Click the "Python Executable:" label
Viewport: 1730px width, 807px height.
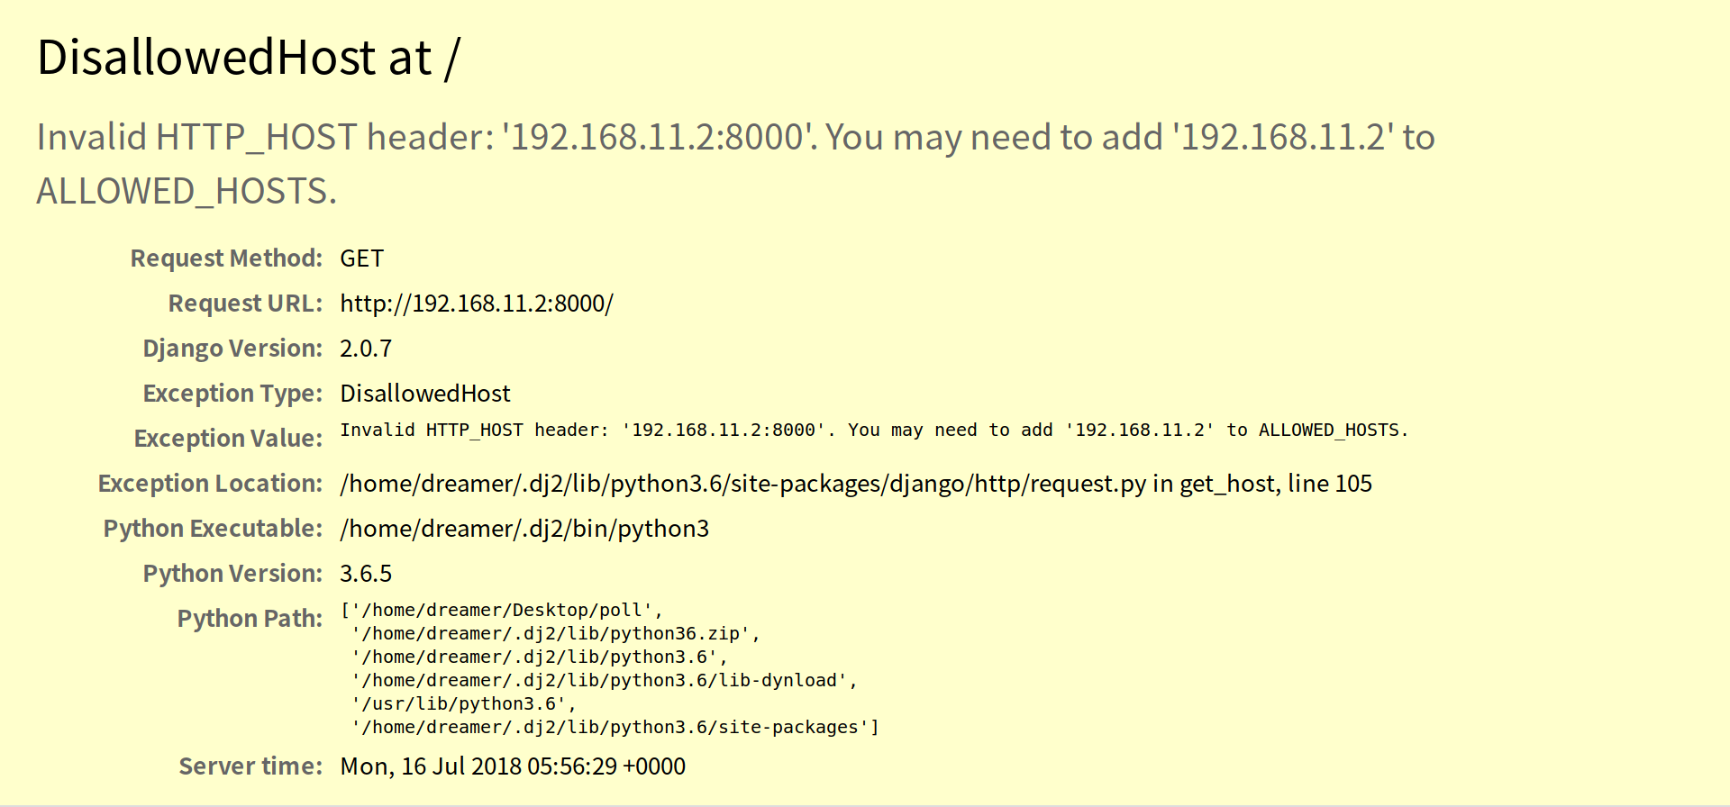pos(213,529)
